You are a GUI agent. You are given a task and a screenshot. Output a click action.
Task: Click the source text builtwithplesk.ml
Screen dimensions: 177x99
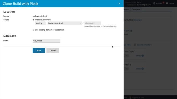[40, 16]
